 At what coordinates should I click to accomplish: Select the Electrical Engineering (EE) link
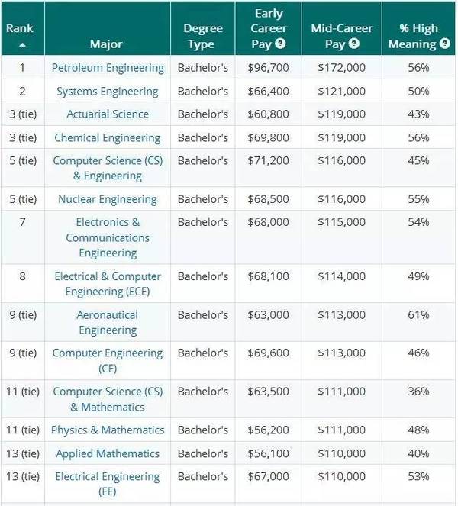[x=108, y=484]
